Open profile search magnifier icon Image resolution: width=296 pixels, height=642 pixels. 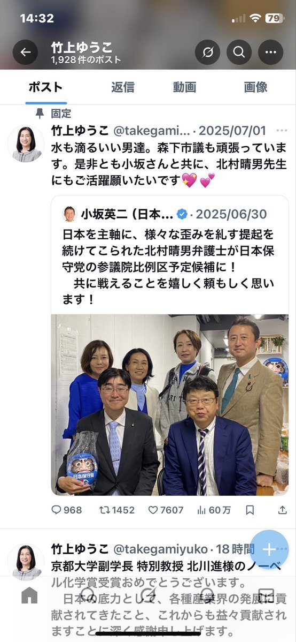239,52
